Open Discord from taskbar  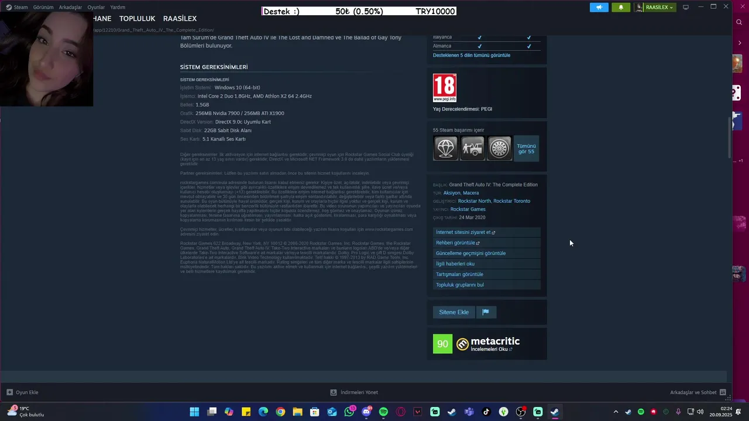click(x=366, y=412)
